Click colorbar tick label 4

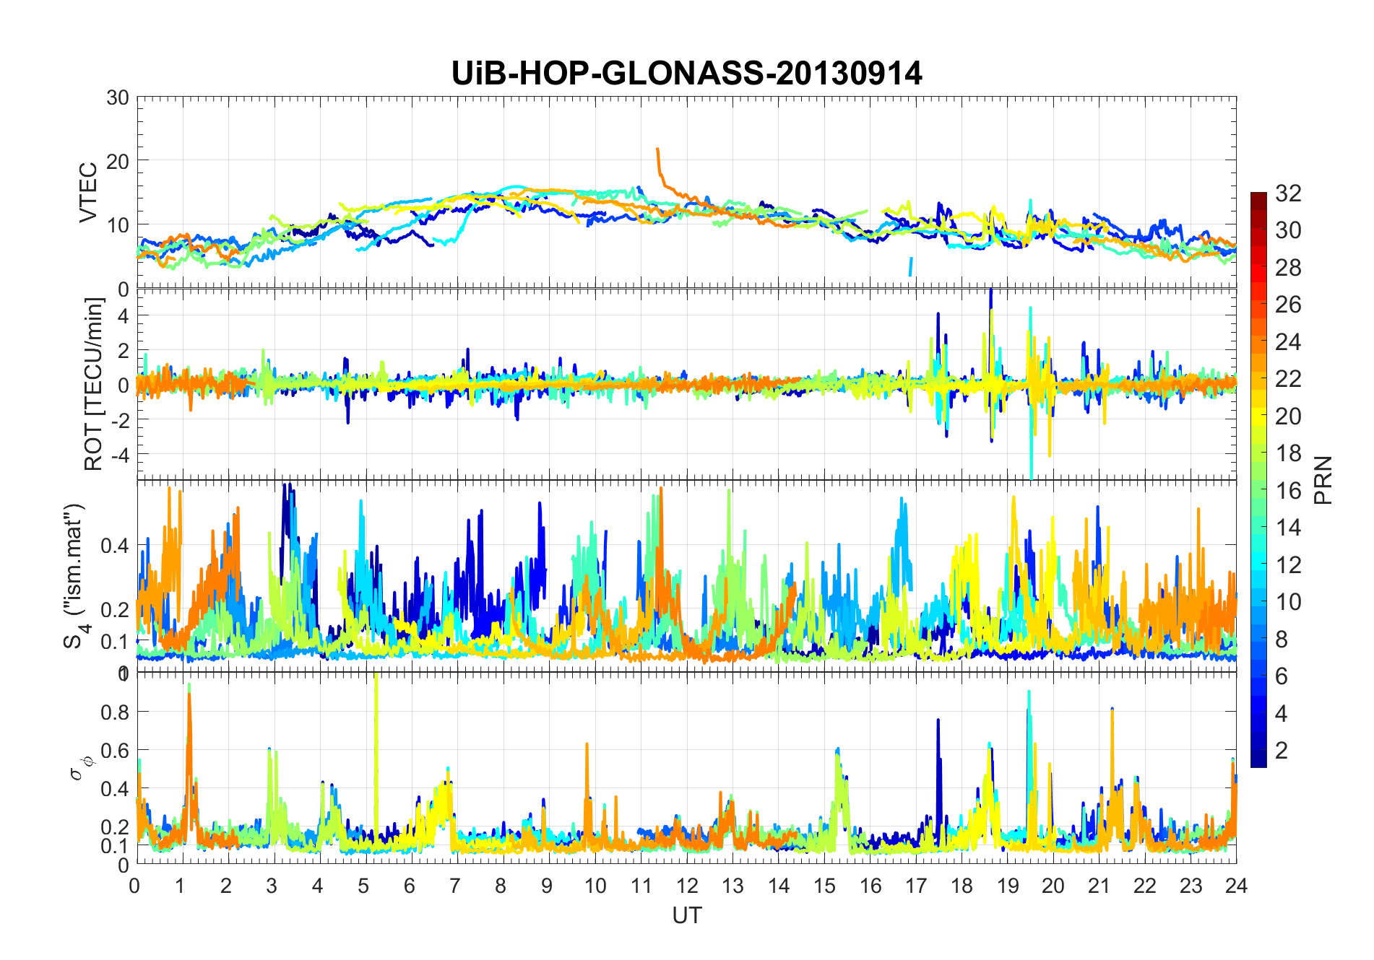(x=1282, y=713)
